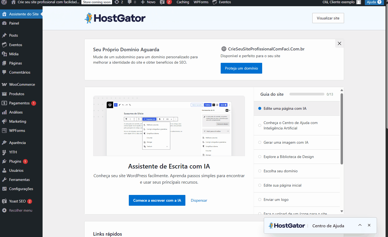Open the site home icon in admin bar
The width and height of the screenshot is (388, 237).
[13, 2]
